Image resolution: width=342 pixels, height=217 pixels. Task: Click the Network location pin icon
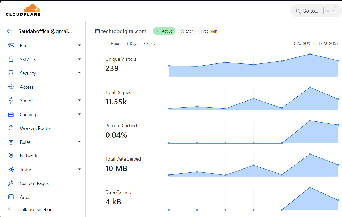[11, 156]
